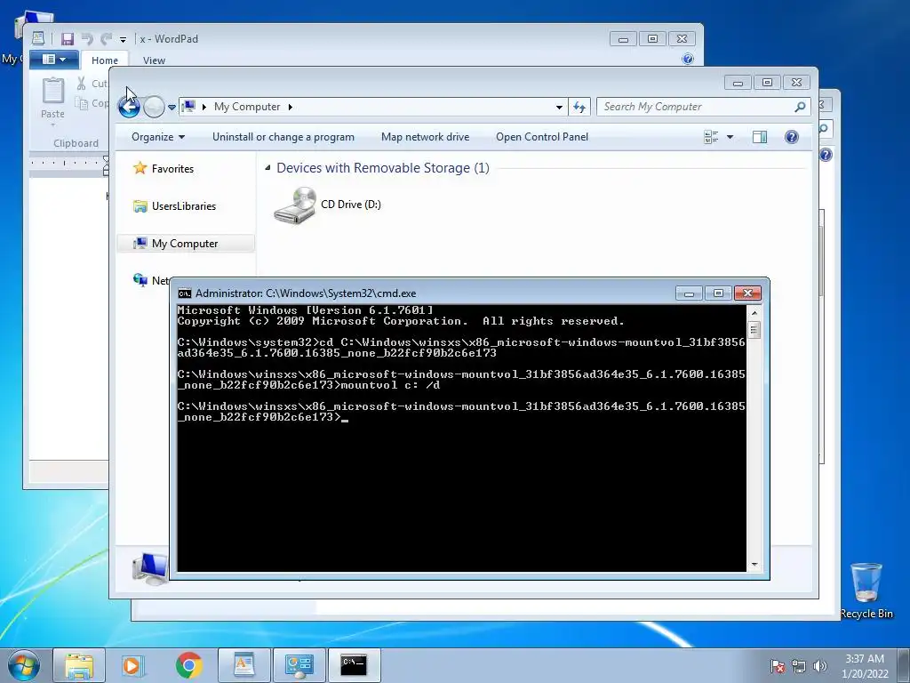This screenshot has height=683, width=910.
Task: Toggle the preview pane icon
Action: point(760,137)
